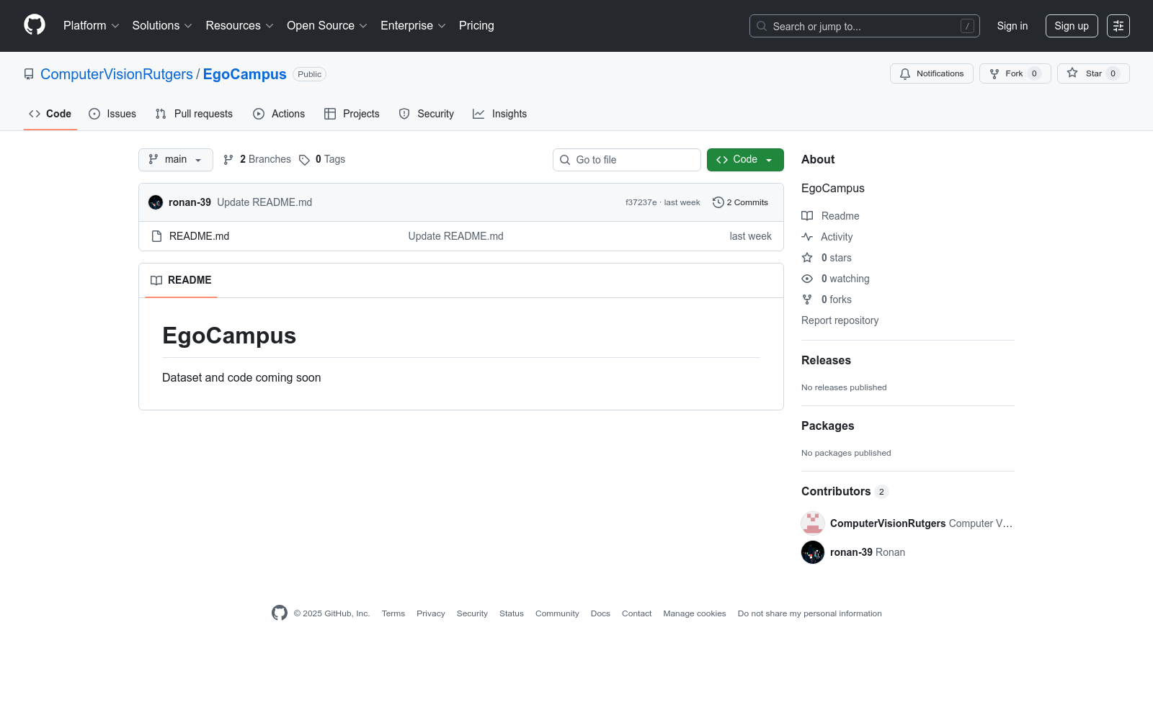
Task: Open ronan-39 commit author link
Action: 190,202
